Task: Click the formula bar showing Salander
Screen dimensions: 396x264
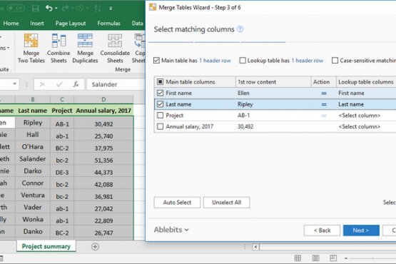Action: click(x=116, y=84)
